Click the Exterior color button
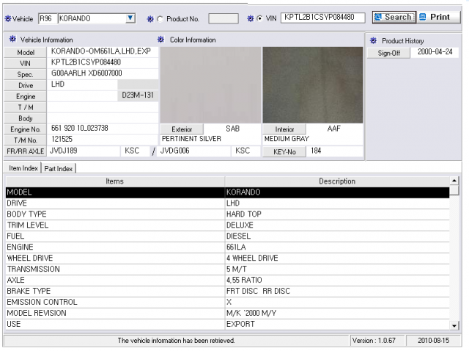Viewport: 469px width, 351px height. pyautogui.click(x=182, y=129)
